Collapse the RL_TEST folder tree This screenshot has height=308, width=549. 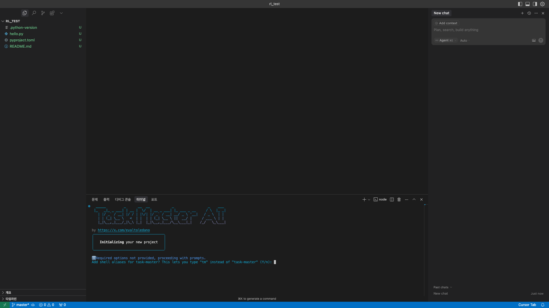coord(43,21)
